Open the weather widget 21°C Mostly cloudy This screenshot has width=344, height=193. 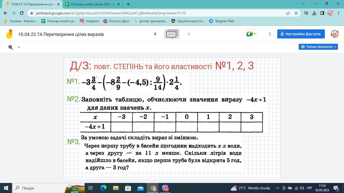[250, 188]
